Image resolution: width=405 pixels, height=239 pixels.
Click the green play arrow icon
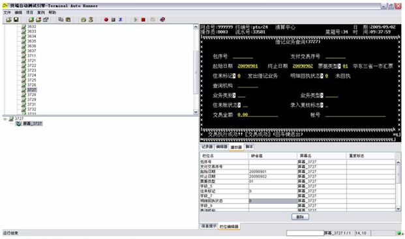136,20
